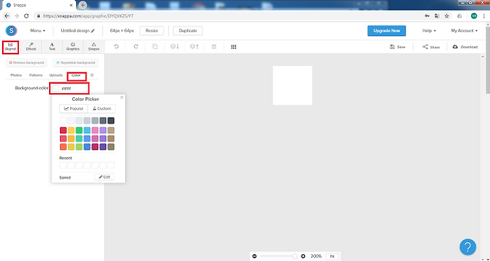The width and height of the screenshot is (490, 261).
Task: Open the blue help question-mark bubble
Action: (468, 247)
